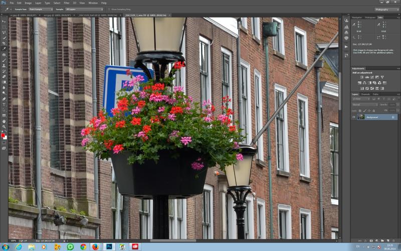The image size is (401, 251).
Task: Open the Info panel options menu
Action: point(398,18)
